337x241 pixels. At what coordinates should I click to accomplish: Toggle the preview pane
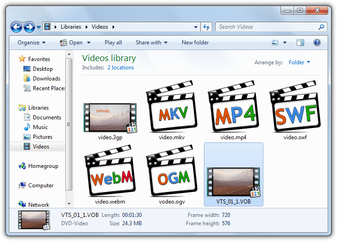300,43
